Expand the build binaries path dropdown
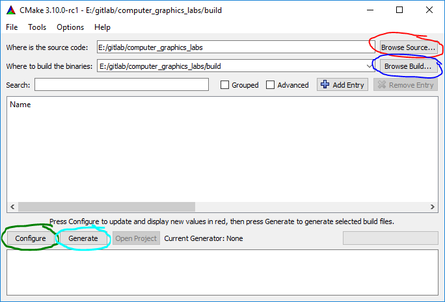Viewport: 445px width, 302px height. [x=369, y=66]
